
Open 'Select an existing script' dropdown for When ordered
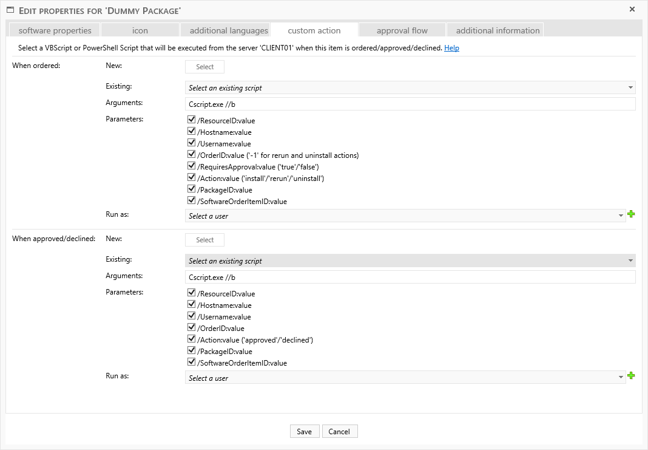click(410, 88)
